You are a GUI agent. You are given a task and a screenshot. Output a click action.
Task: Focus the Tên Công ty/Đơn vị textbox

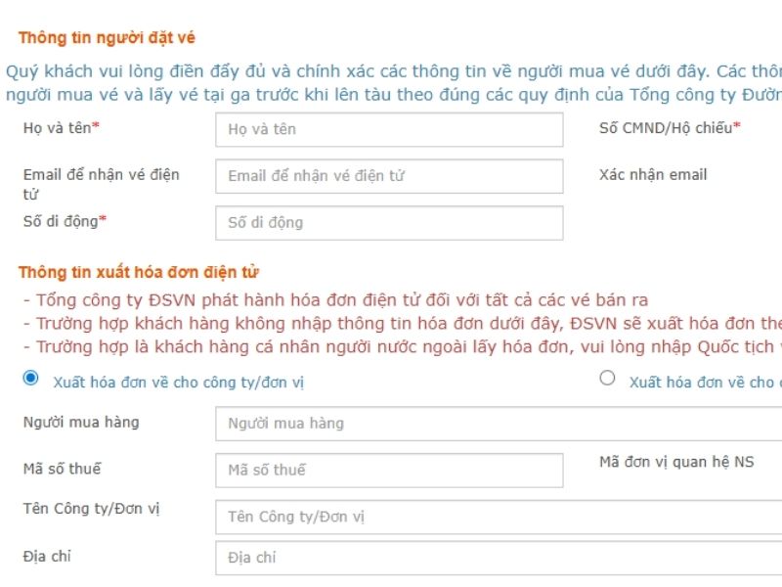tap(499, 517)
